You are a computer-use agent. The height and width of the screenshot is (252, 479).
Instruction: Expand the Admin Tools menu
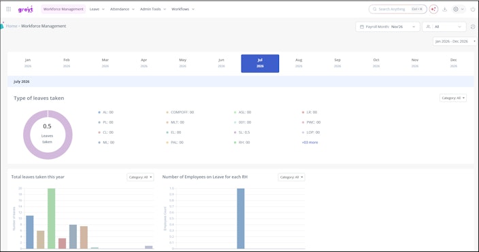152,9
